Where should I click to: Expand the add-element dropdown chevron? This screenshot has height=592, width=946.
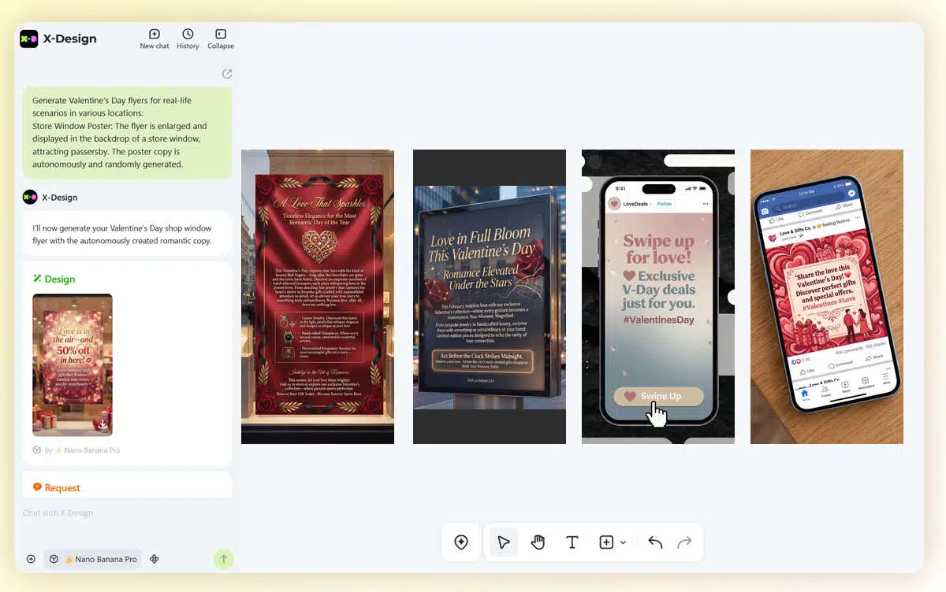click(x=623, y=542)
